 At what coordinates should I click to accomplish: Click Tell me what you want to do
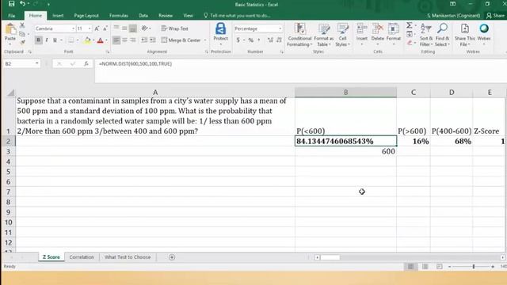237,16
